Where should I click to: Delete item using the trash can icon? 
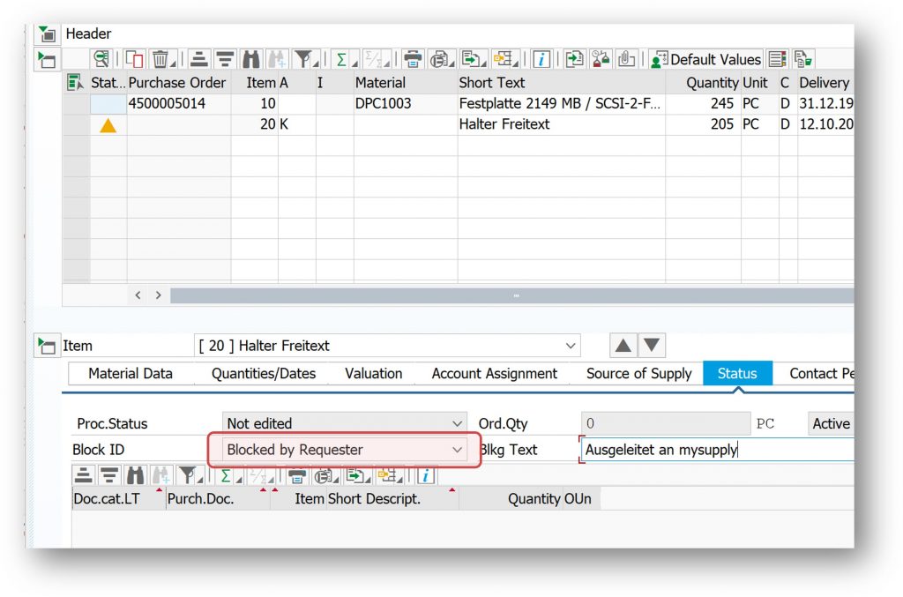[x=160, y=59]
